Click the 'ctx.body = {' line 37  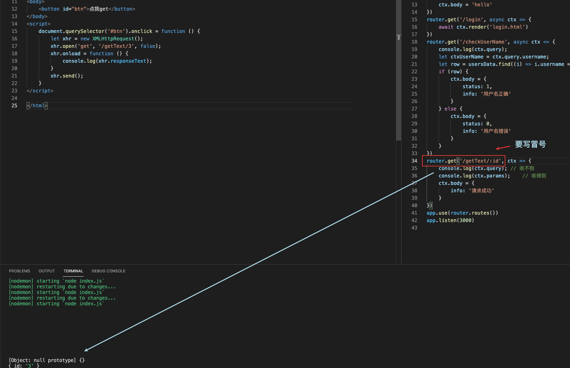pos(456,183)
